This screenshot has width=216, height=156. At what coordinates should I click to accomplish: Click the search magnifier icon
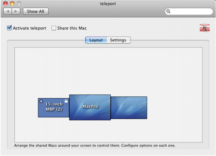(x=168, y=11)
